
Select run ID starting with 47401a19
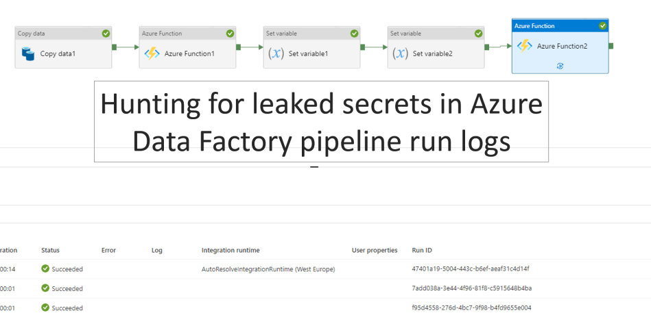tap(470, 268)
